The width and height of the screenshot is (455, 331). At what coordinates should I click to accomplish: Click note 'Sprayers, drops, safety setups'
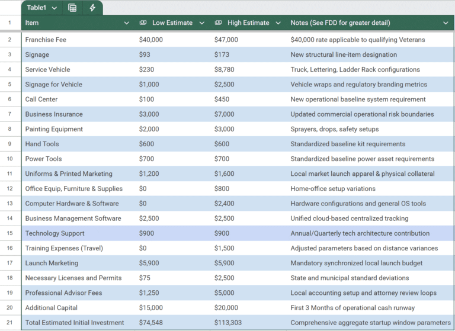click(335, 129)
